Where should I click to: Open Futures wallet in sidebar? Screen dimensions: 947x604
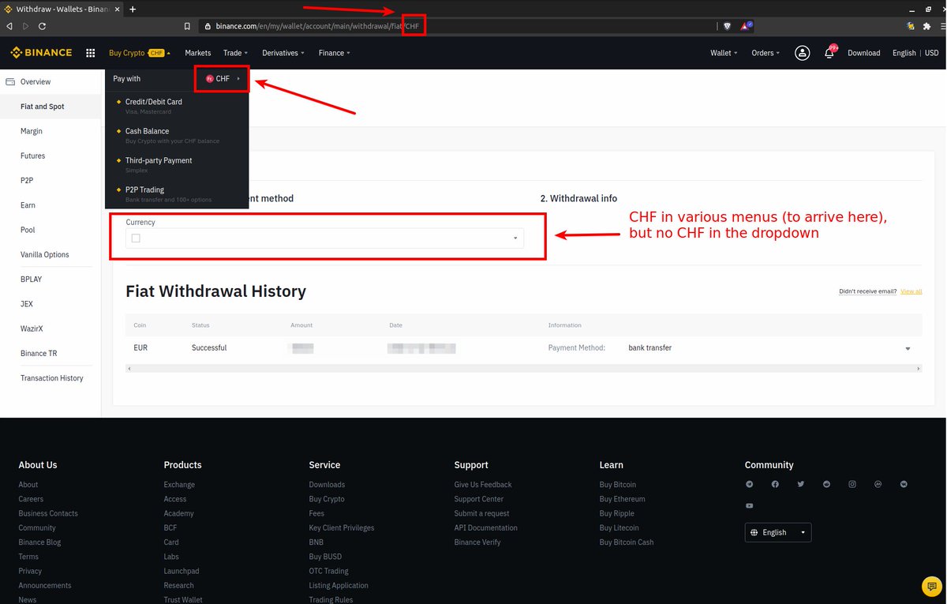click(33, 156)
